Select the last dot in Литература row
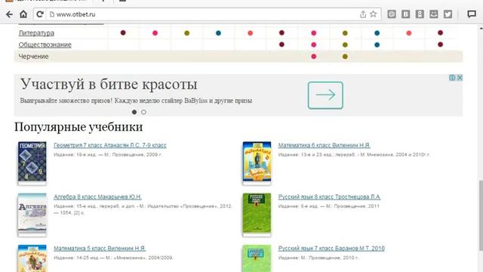The width and height of the screenshot is (483, 272). (x=441, y=32)
